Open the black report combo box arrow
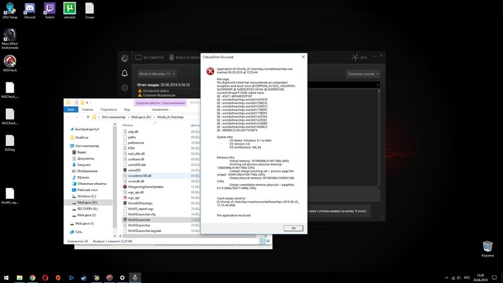The image size is (503, 283). pyautogui.click(x=378, y=85)
